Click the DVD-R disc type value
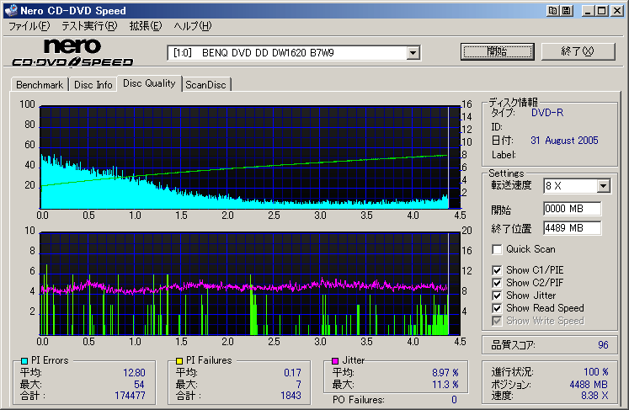The height and width of the screenshot is (410, 629). [x=547, y=113]
